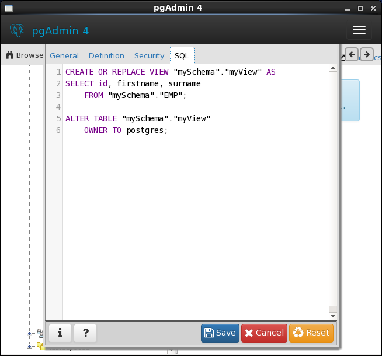The width and height of the screenshot is (382, 356).
Task: Click the SQL editor scroll down arrow
Action: point(333,316)
